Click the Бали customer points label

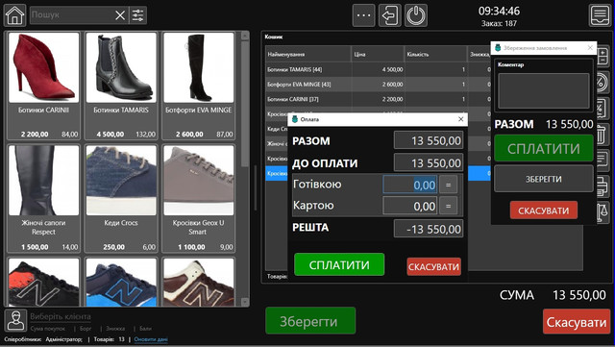pyautogui.click(x=145, y=328)
